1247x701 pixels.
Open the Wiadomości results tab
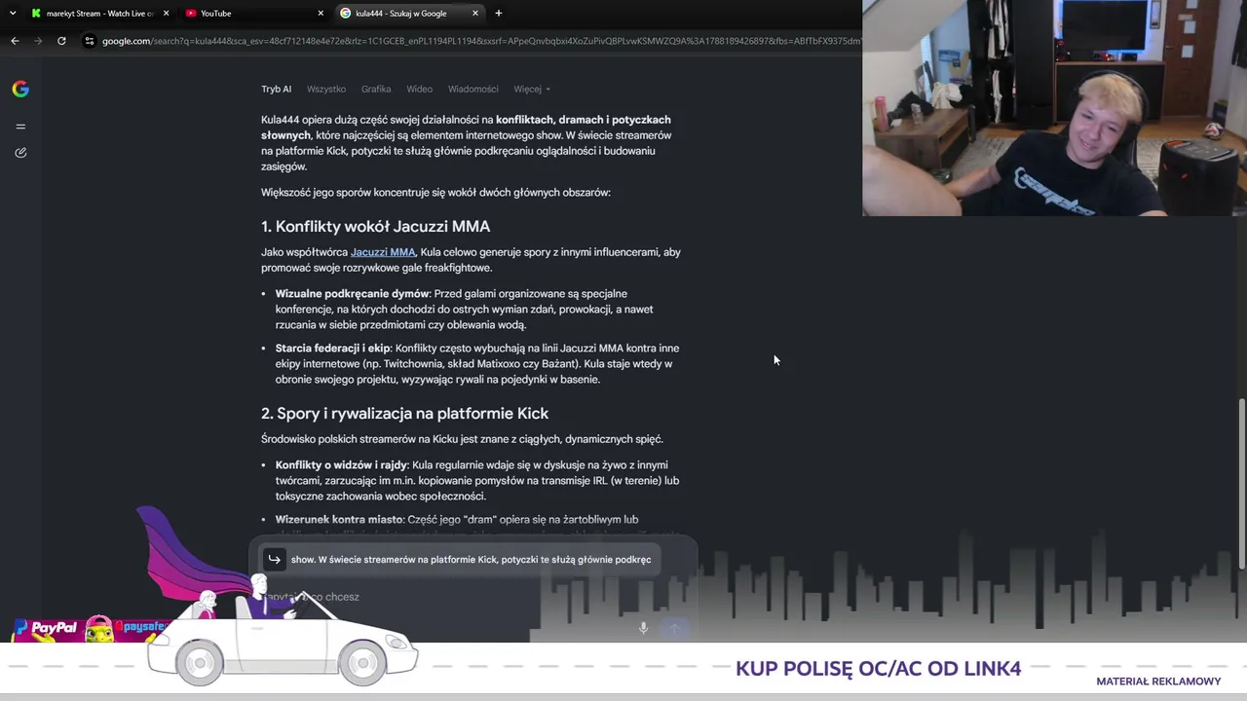point(473,90)
